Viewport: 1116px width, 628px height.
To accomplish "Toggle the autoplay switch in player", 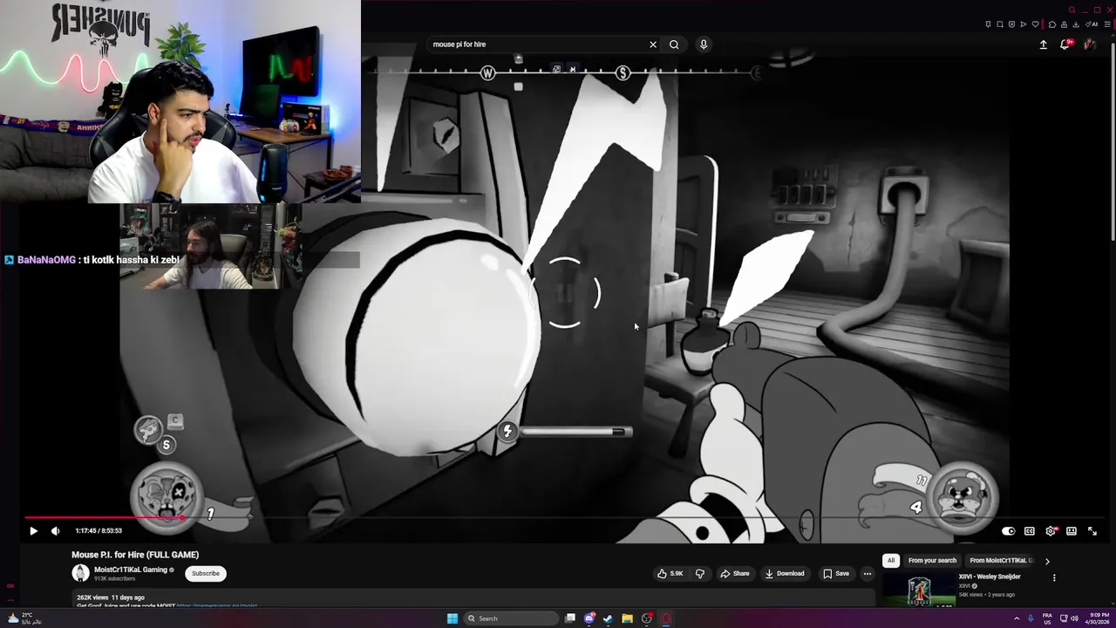I will [1008, 530].
